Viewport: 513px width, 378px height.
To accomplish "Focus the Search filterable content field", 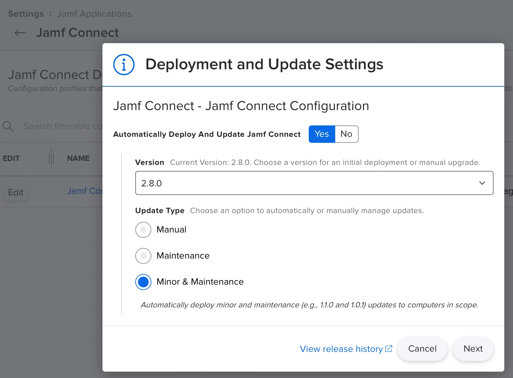I will coord(63,126).
